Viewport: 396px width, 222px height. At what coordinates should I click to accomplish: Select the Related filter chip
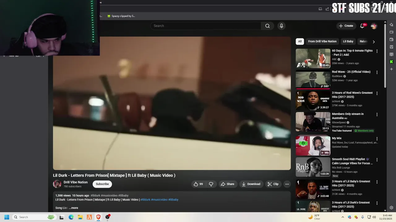pyautogui.click(x=364, y=41)
